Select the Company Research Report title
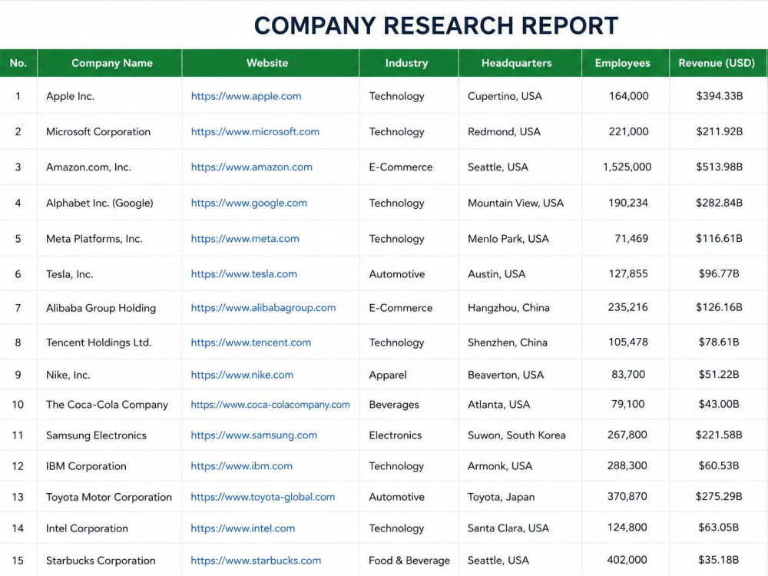 (436, 26)
